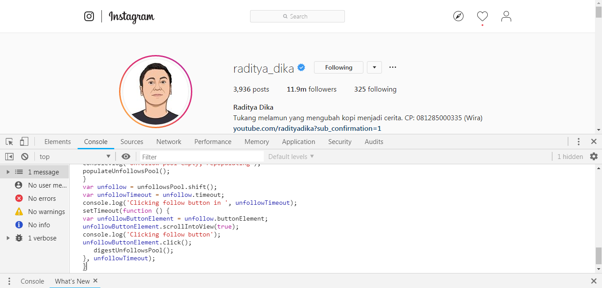Close the DevTools panel

pos(594,142)
